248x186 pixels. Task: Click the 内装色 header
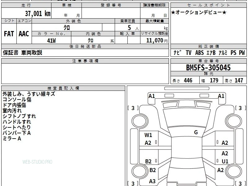[93, 34]
